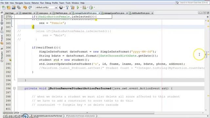210x118 pixels.
Task: Close the AddStudentForm.java tab
Action: (x=152, y=13)
